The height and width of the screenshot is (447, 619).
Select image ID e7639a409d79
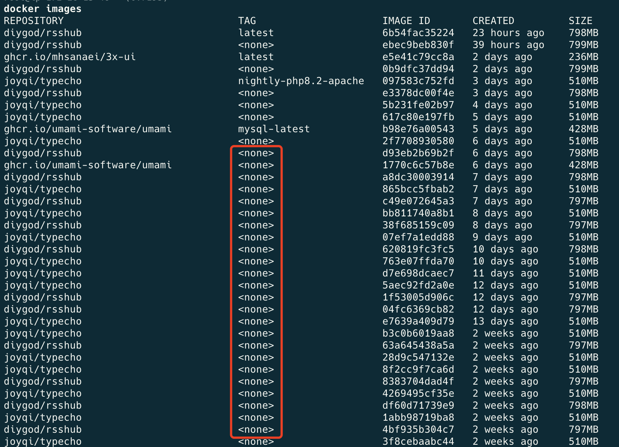click(x=418, y=321)
